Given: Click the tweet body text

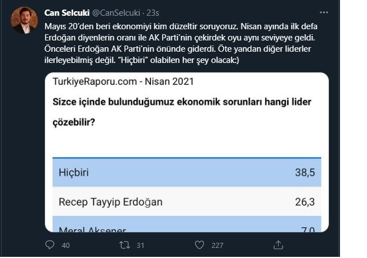Looking at the screenshot, I should click(x=181, y=43).
